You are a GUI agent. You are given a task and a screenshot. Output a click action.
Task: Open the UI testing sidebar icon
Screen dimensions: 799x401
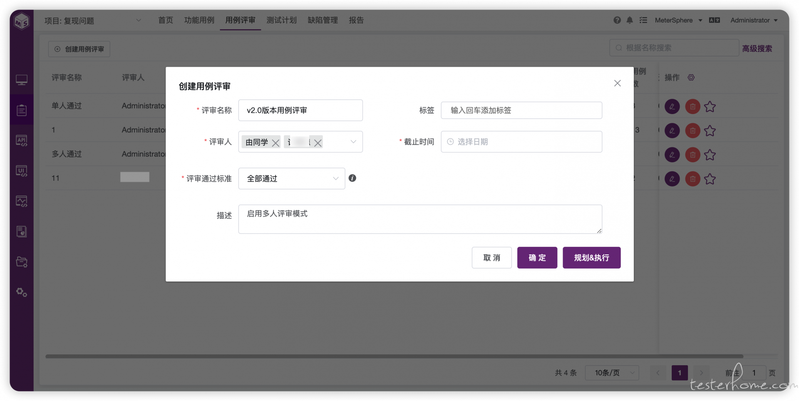[x=22, y=171]
